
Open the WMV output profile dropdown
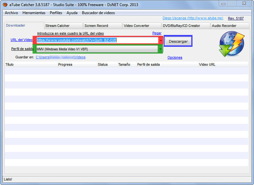(x=99, y=49)
